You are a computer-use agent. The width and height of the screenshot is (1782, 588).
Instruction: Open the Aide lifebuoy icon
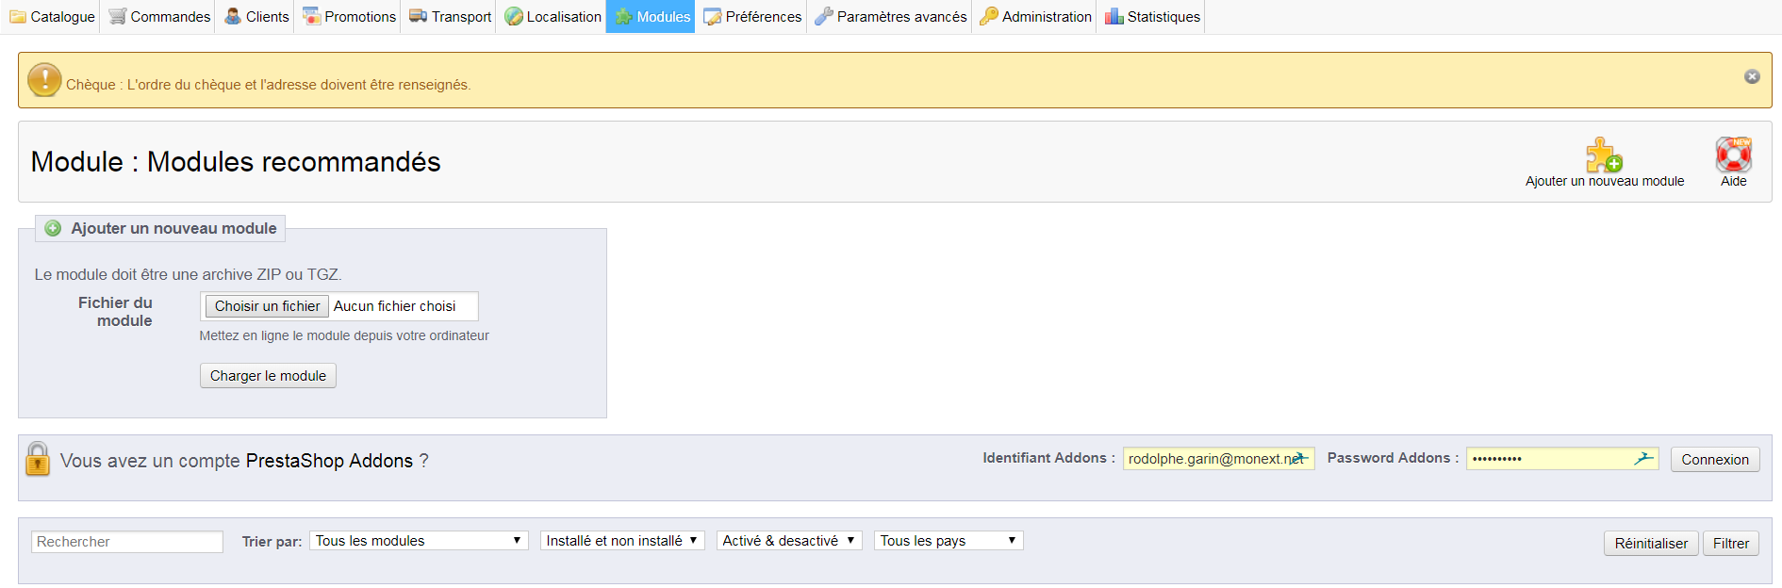(1733, 155)
